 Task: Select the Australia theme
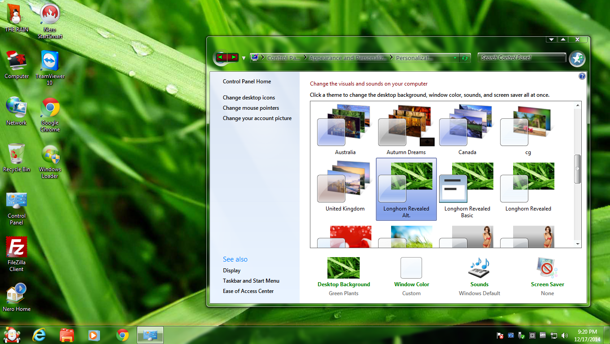click(x=345, y=130)
